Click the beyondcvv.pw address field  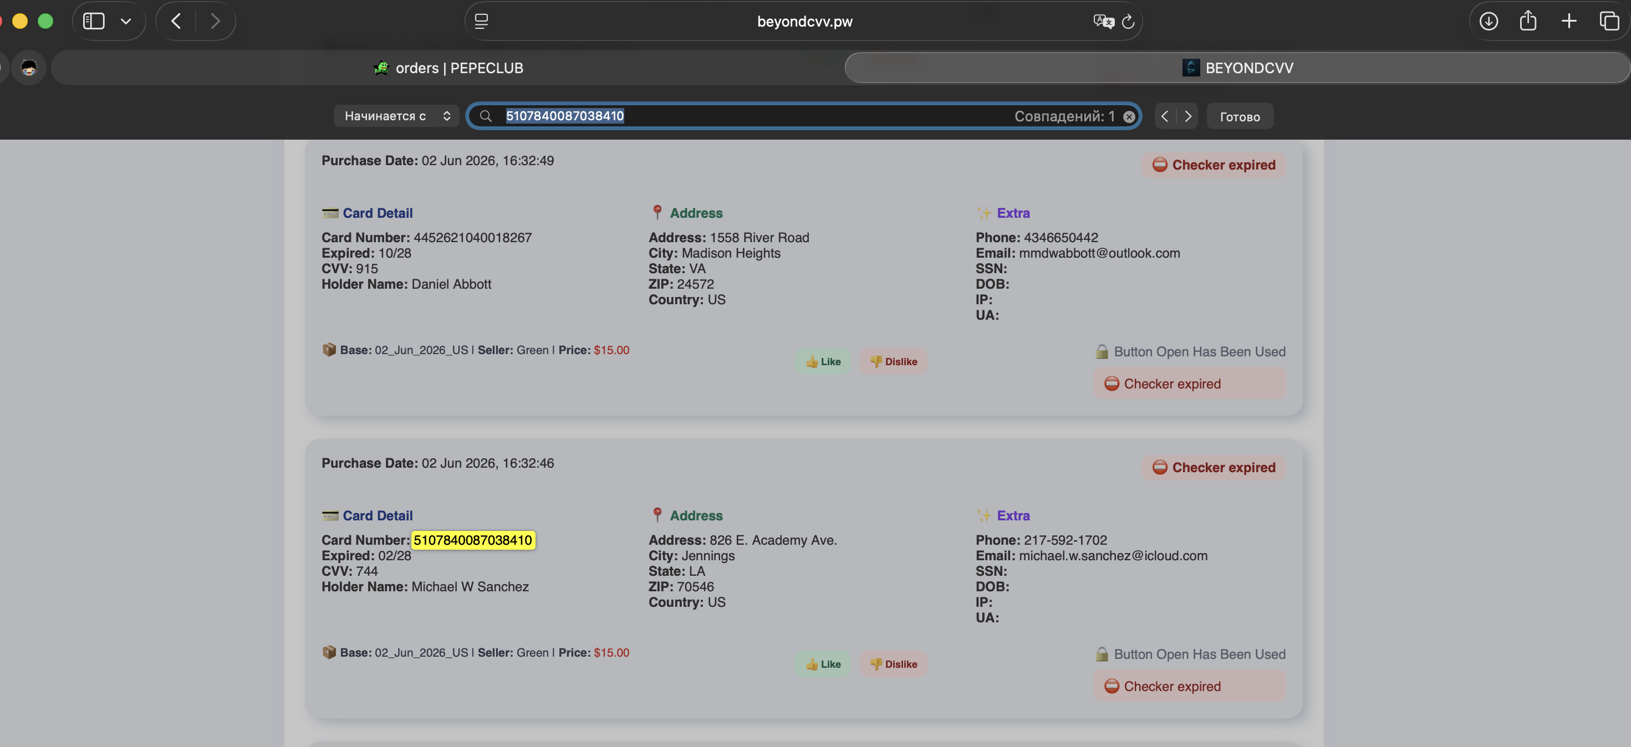point(804,21)
